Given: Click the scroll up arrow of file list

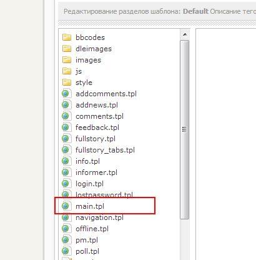Looking at the screenshot, I should (185, 34).
